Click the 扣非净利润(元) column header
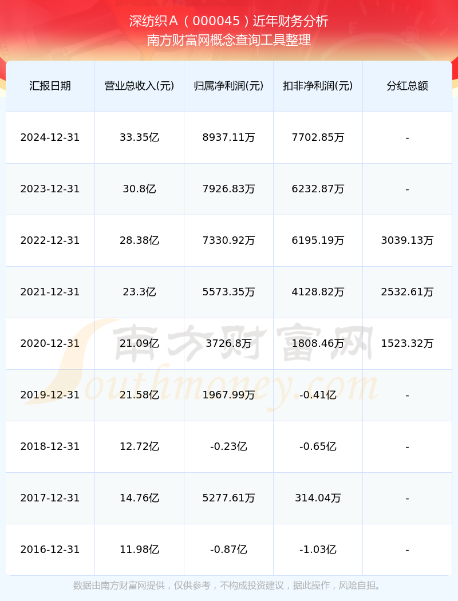This screenshot has height=601, width=458. pos(318,86)
